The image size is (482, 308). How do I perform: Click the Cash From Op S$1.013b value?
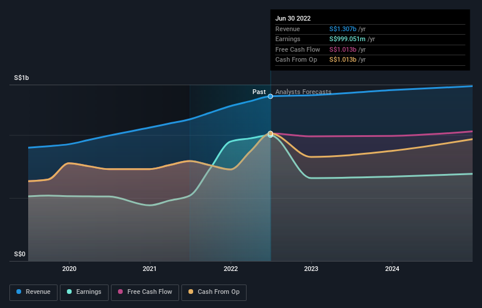pyautogui.click(x=343, y=60)
